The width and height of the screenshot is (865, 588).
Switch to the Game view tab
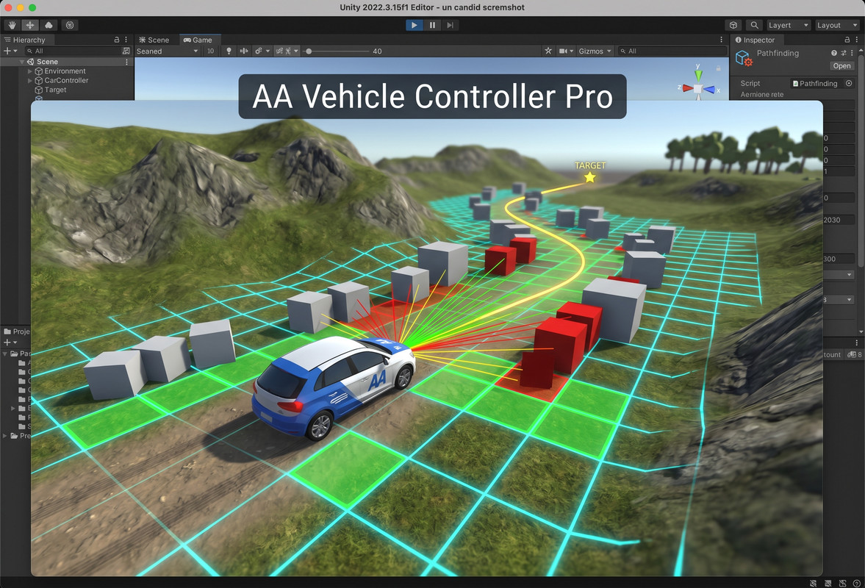point(198,40)
